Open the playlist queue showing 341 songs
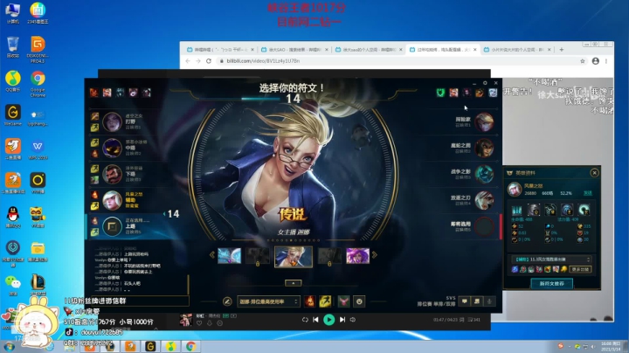This screenshot has width=629, height=353. point(473,320)
